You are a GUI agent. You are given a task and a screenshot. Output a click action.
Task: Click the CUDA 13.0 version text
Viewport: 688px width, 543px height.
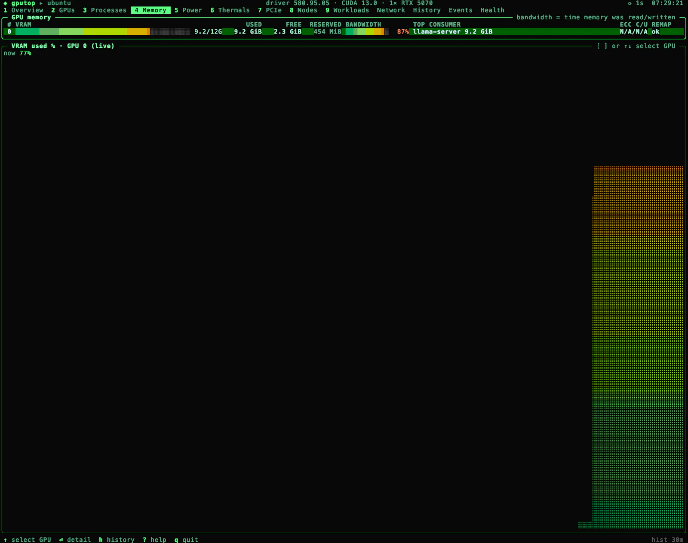click(x=359, y=3)
